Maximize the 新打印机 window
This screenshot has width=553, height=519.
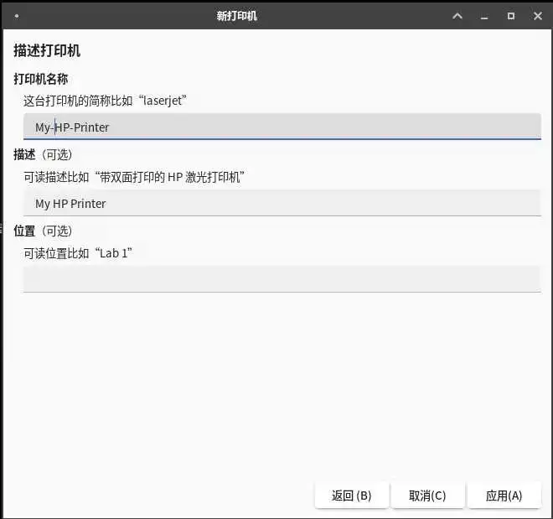click(510, 16)
